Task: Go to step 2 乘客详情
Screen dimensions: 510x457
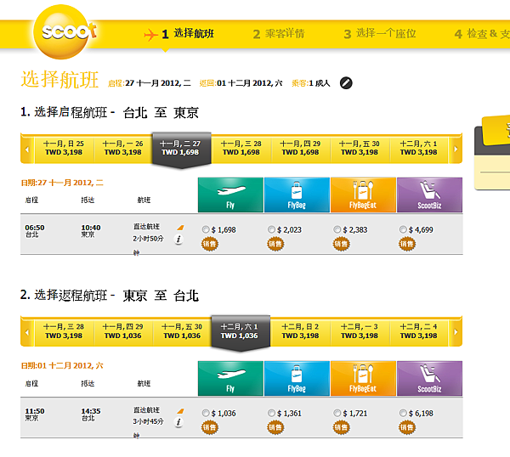Action: pyautogui.click(x=279, y=34)
